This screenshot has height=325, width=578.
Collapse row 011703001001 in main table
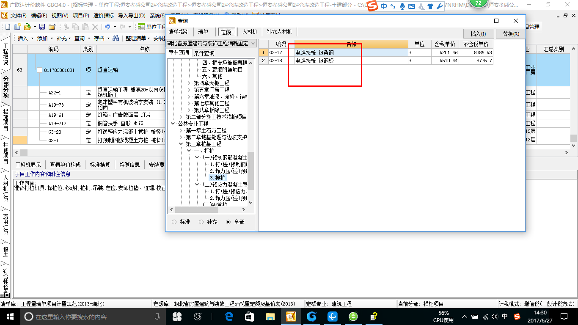(x=39, y=70)
